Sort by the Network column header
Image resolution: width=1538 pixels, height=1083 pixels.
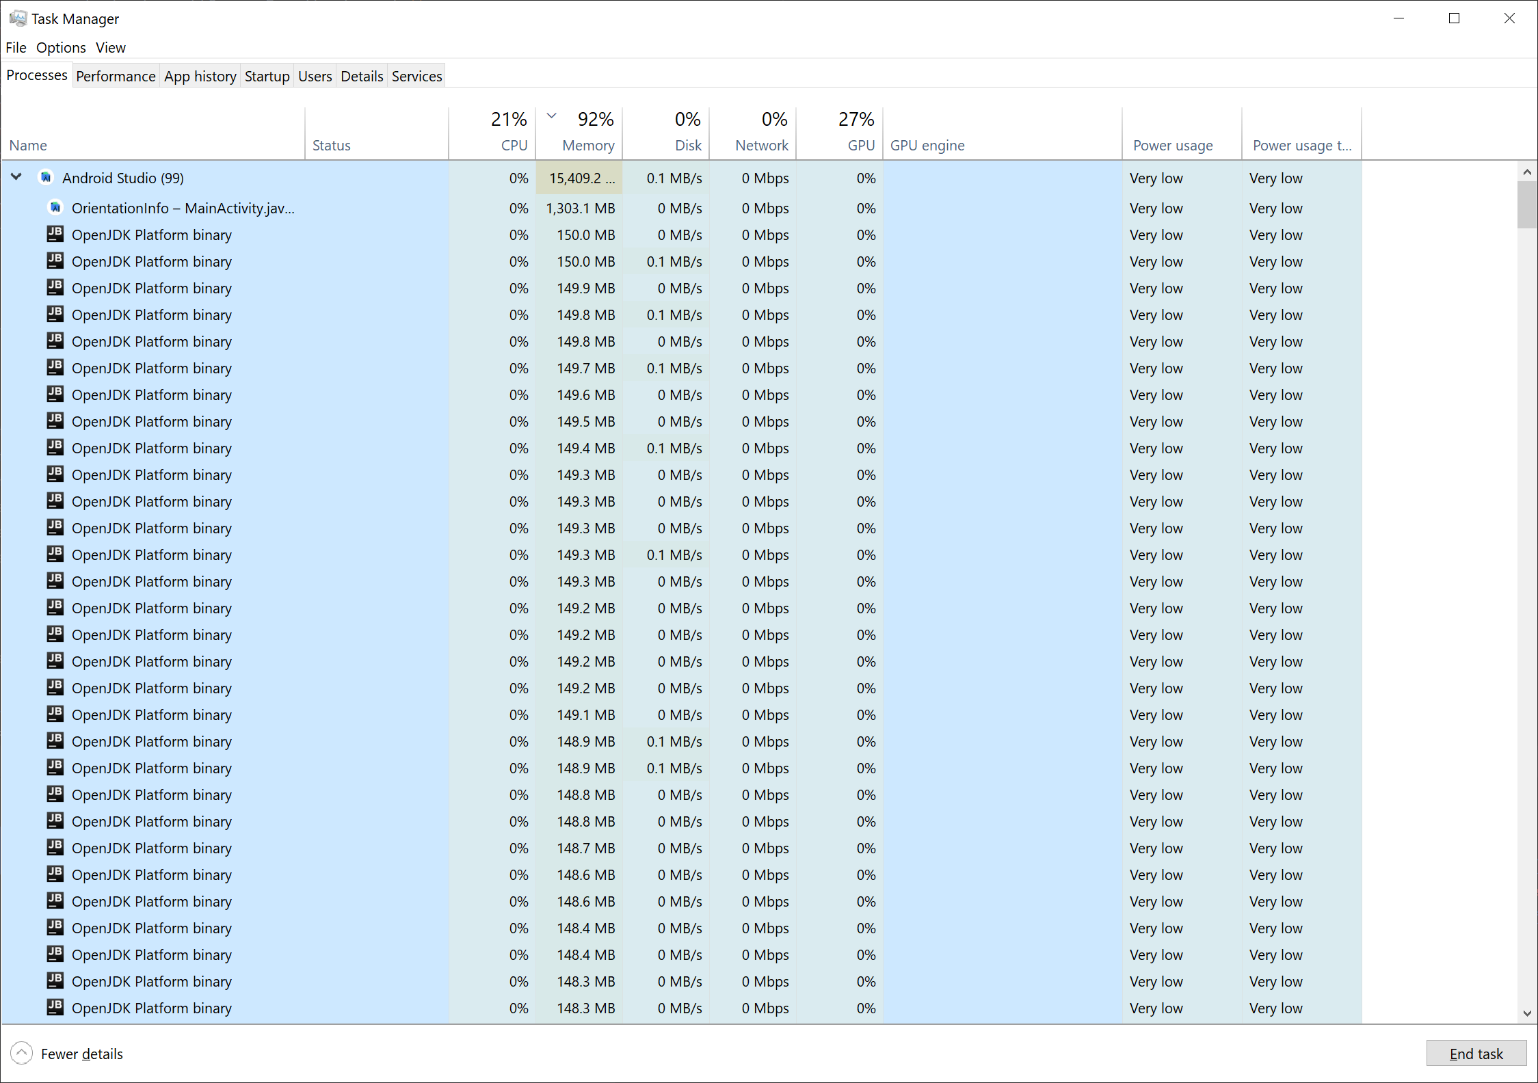click(x=753, y=134)
